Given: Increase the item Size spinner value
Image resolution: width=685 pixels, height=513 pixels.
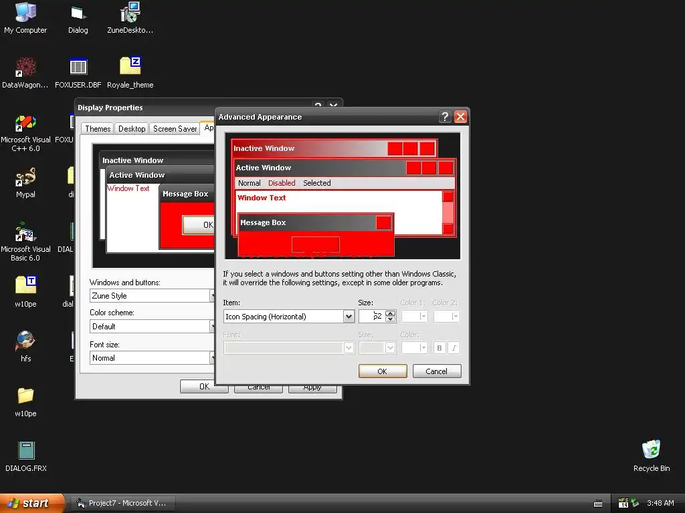Looking at the screenshot, I should (x=391, y=313).
